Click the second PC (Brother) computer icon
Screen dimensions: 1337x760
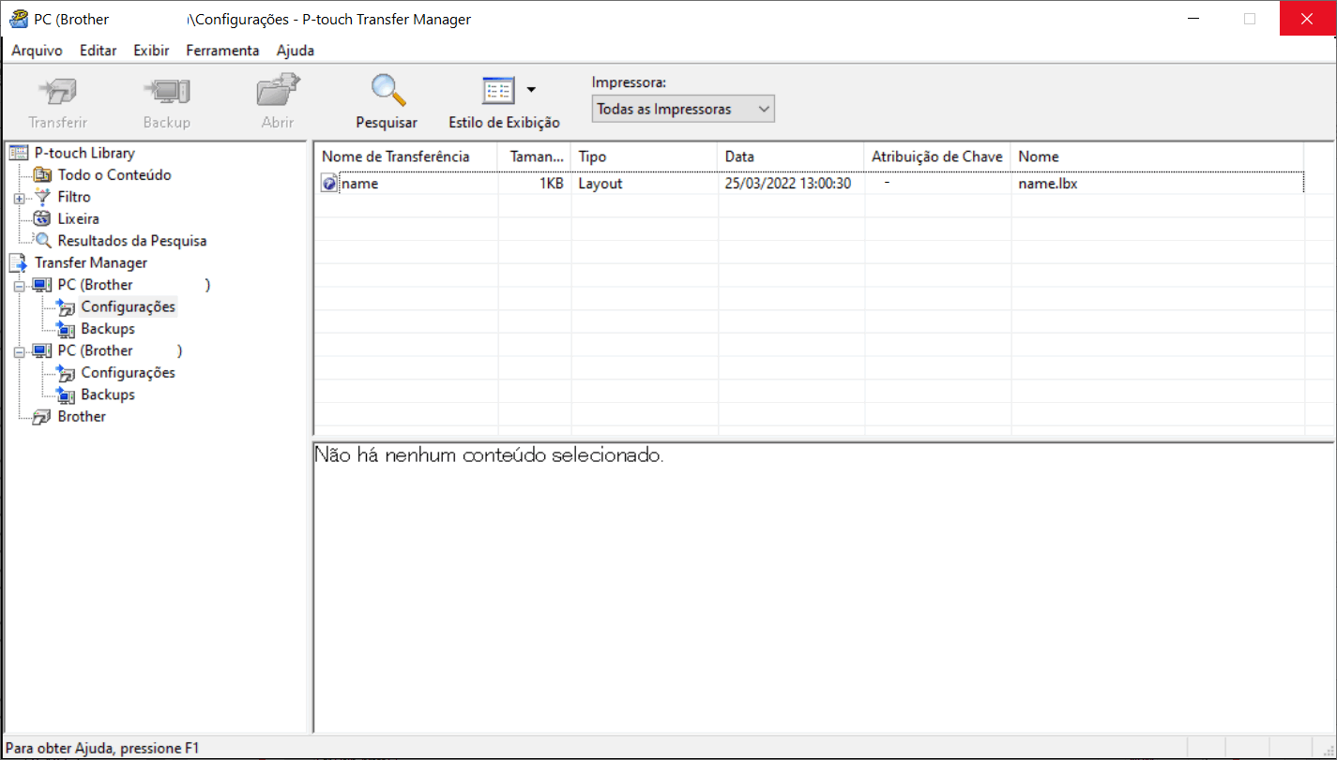click(x=42, y=350)
